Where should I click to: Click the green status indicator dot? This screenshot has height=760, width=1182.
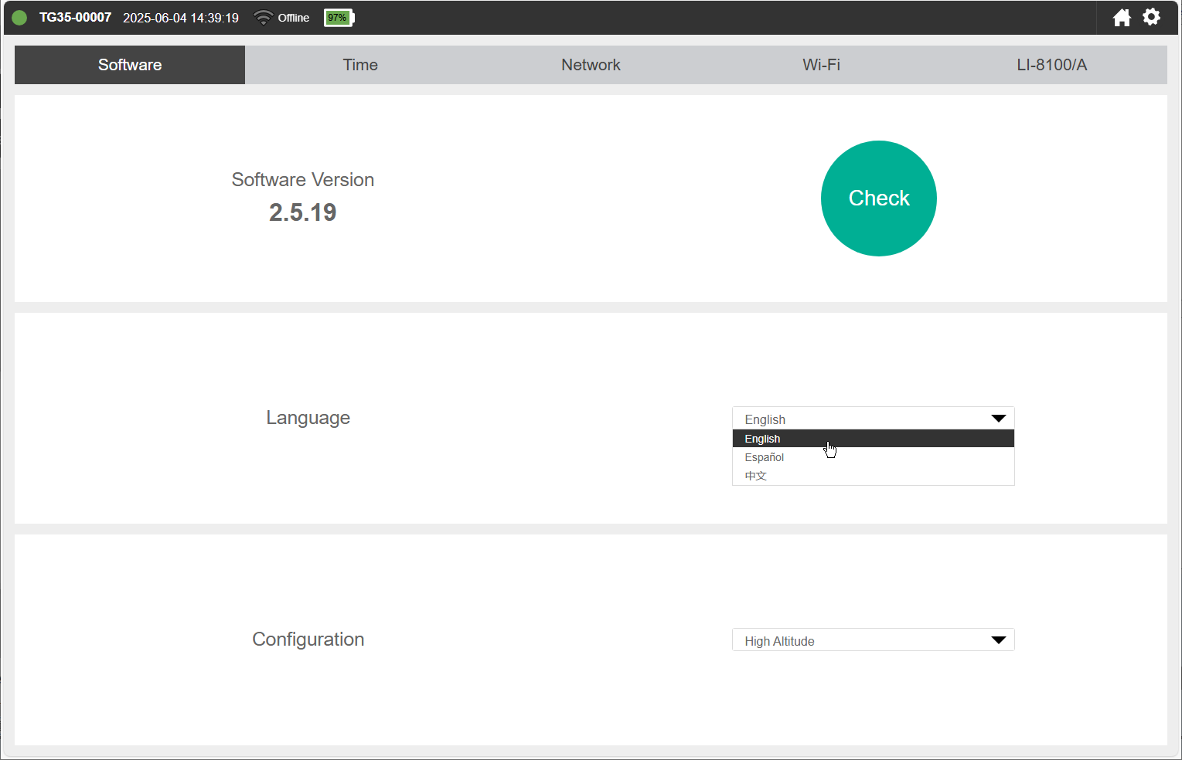[20, 18]
